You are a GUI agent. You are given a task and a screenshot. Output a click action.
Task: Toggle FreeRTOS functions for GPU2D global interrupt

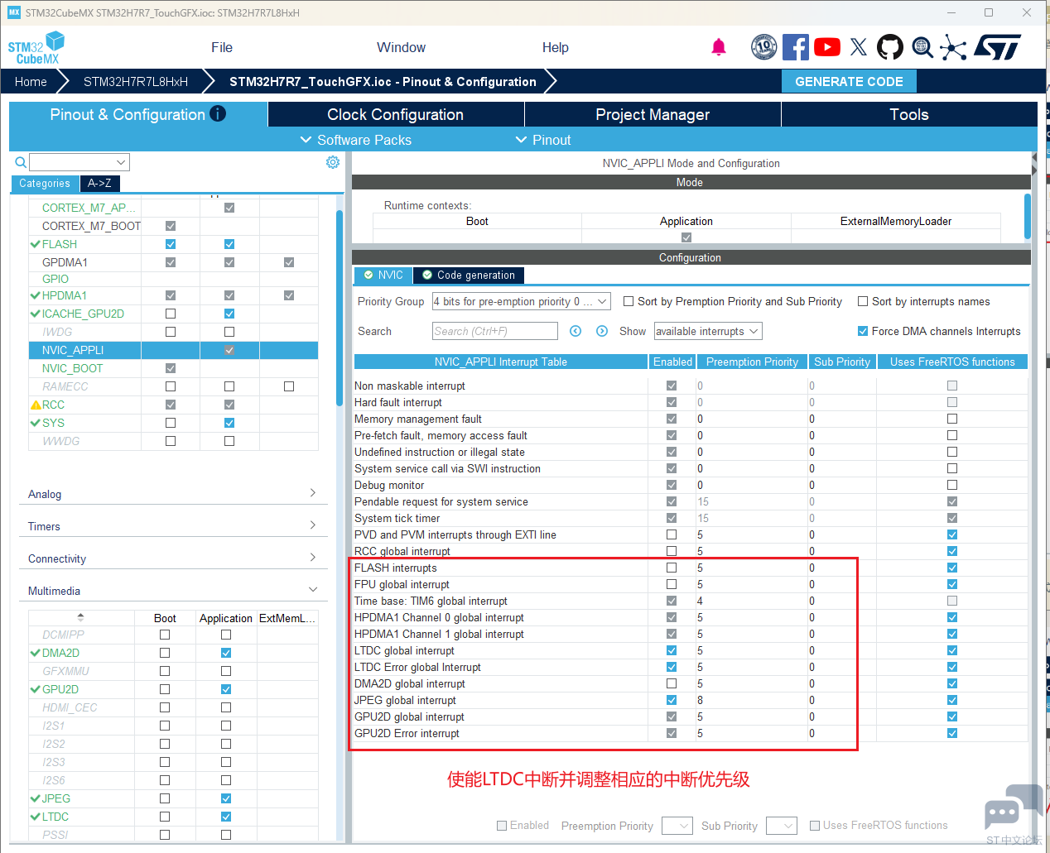[952, 716]
